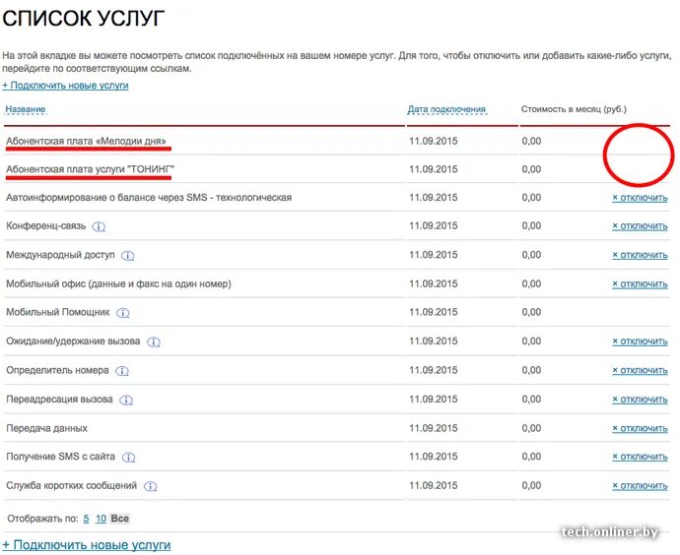The width and height of the screenshot is (680, 555).
Task: Disable Автоинформирование о балансе через SMS
Action: pos(640,198)
